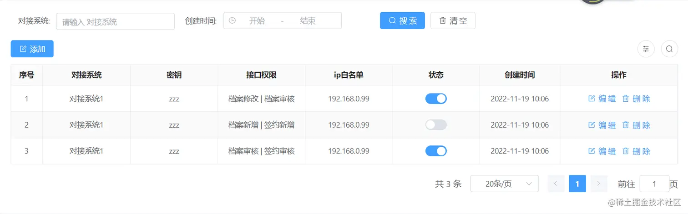This screenshot has height=214, width=688.
Task: Click the 操作 column header
Action: [619, 75]
